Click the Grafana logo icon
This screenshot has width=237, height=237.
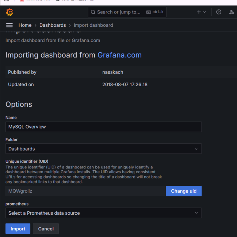point(9,12)
